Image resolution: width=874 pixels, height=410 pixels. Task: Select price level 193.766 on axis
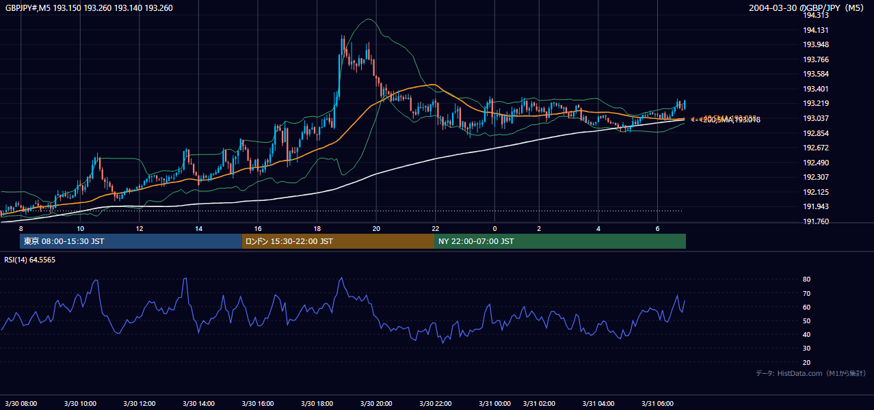(816, 59)
